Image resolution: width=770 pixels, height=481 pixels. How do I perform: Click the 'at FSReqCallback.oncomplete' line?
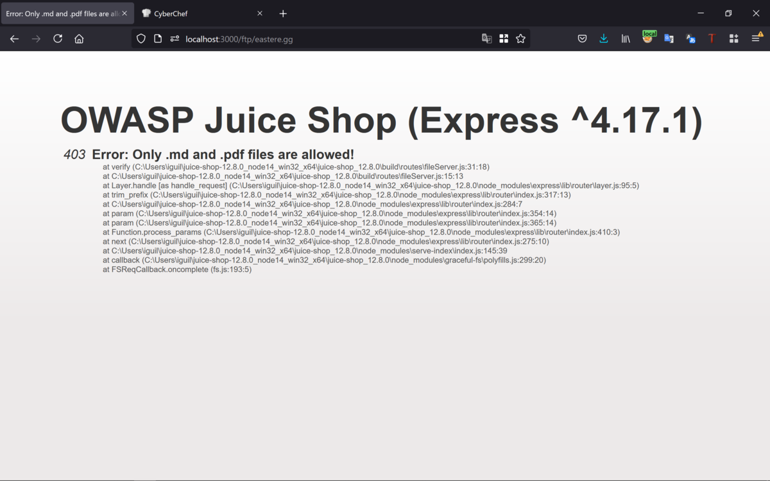pyautogui.click(x=177, y=270)
